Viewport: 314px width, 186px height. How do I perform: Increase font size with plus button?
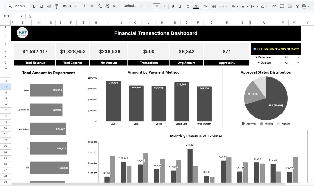coord(164,6)
